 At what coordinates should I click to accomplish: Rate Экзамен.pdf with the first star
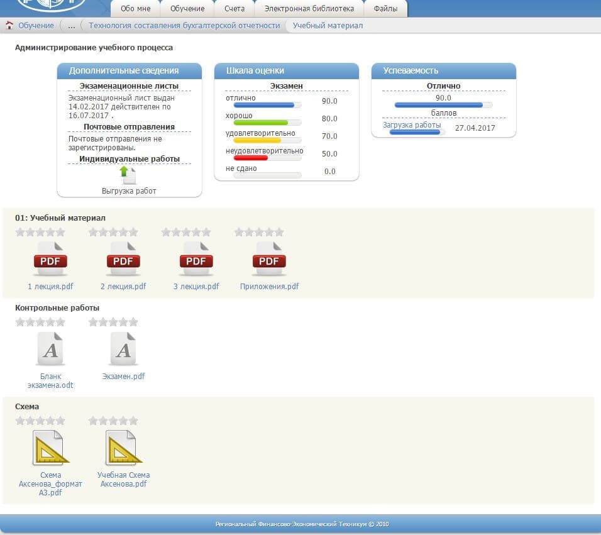(x=93, y=323)
